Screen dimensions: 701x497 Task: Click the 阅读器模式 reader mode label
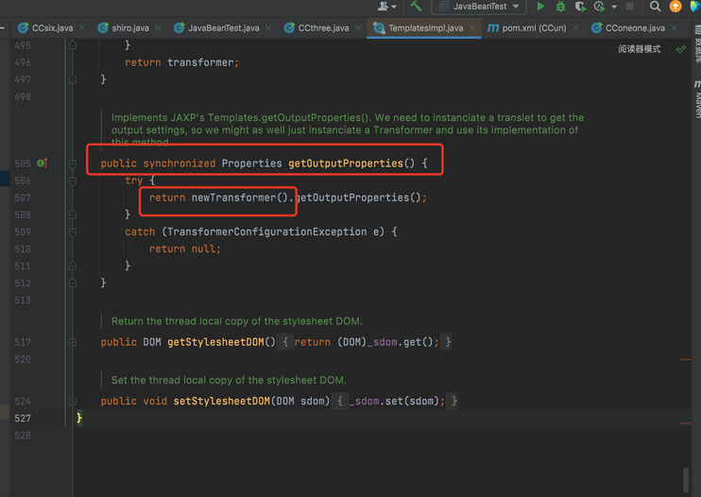click(640, 49)
